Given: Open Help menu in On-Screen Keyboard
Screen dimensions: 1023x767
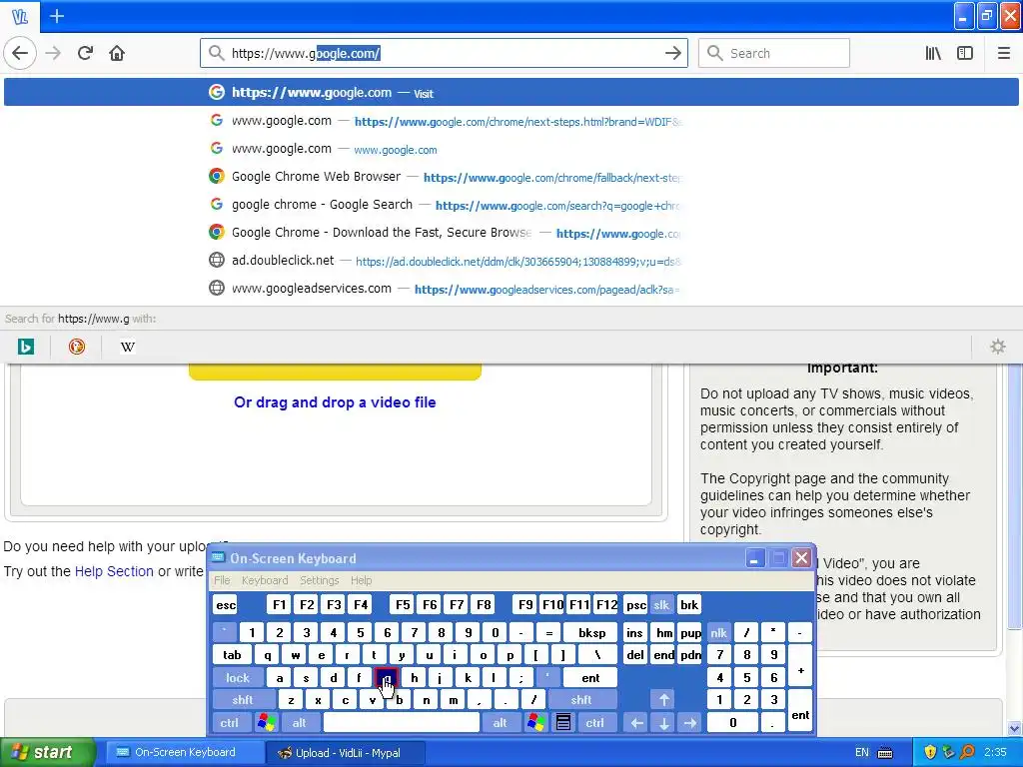Looking at the screenshot, I should (x=361, y=580).
